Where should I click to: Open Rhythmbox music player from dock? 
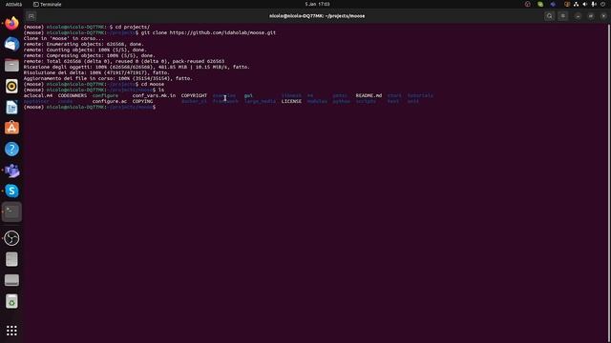tap(11, 86)
